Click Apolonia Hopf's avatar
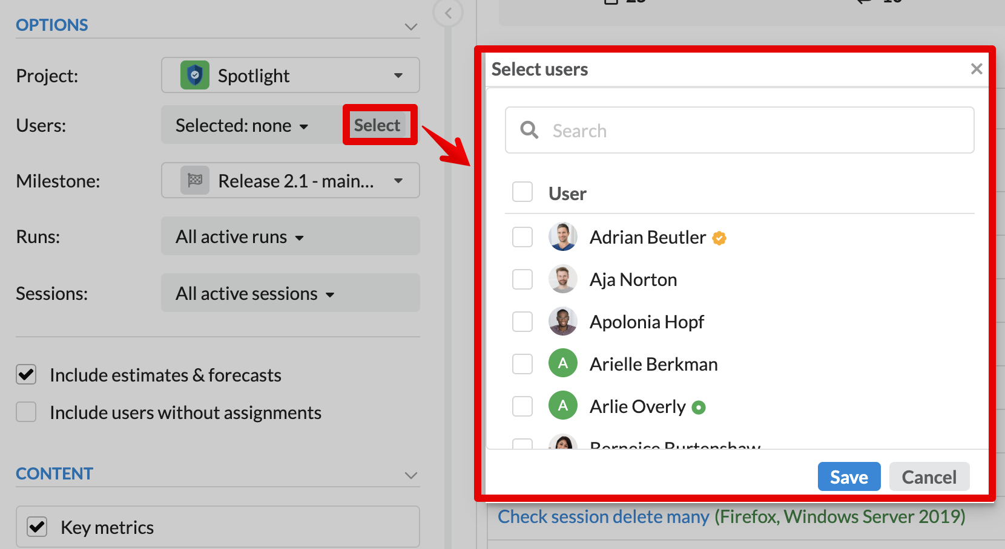 click(563, 321)
